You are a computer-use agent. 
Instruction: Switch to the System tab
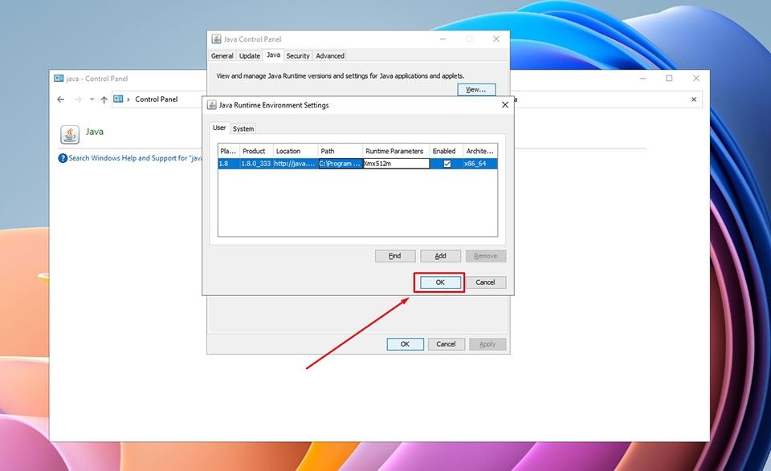[243, 128]
